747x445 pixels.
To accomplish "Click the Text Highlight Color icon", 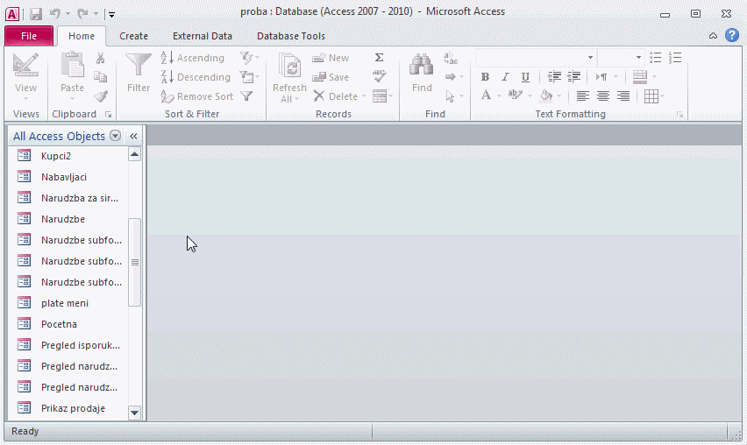I will (x=516, y=95).
